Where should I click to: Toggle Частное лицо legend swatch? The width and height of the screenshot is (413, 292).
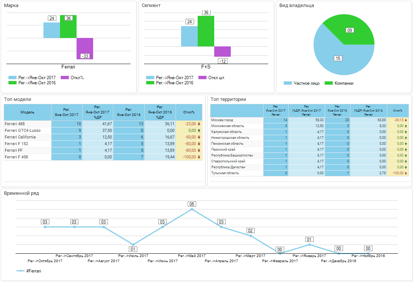pos(288,83)
